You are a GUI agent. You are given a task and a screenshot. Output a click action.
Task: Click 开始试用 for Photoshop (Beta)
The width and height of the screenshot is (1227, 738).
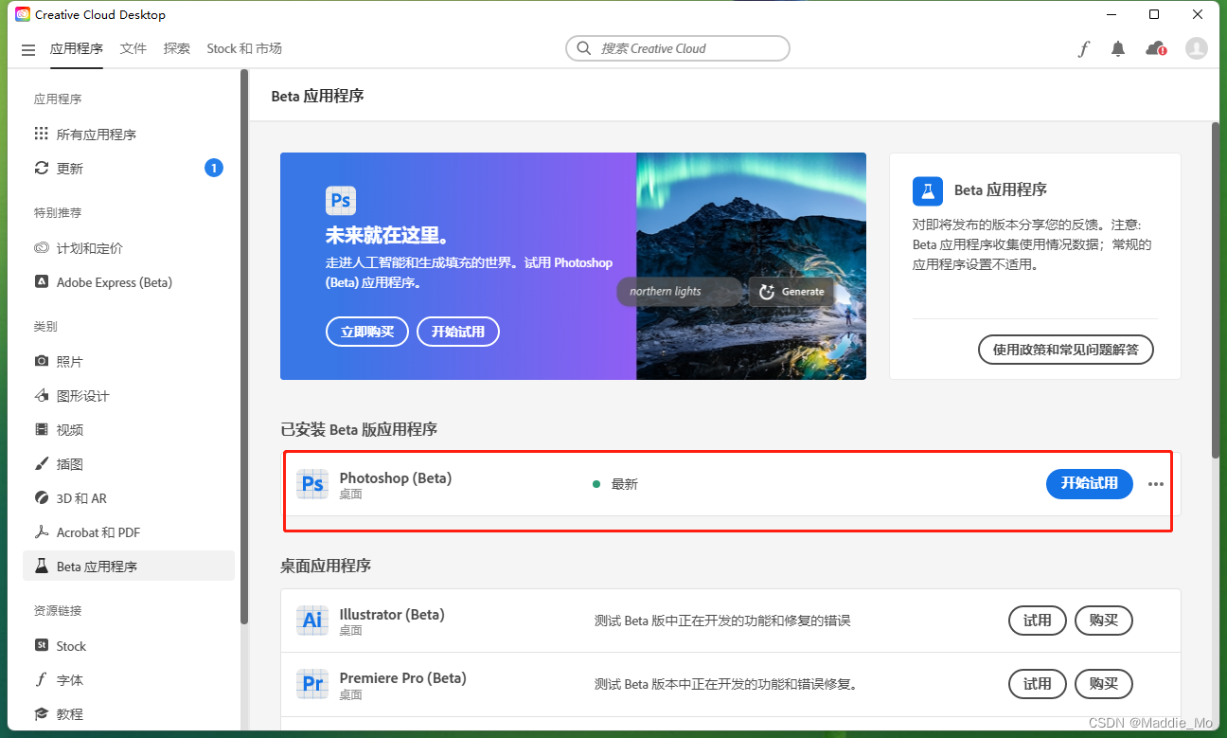pyautogui.click(x=1090, y=483)
